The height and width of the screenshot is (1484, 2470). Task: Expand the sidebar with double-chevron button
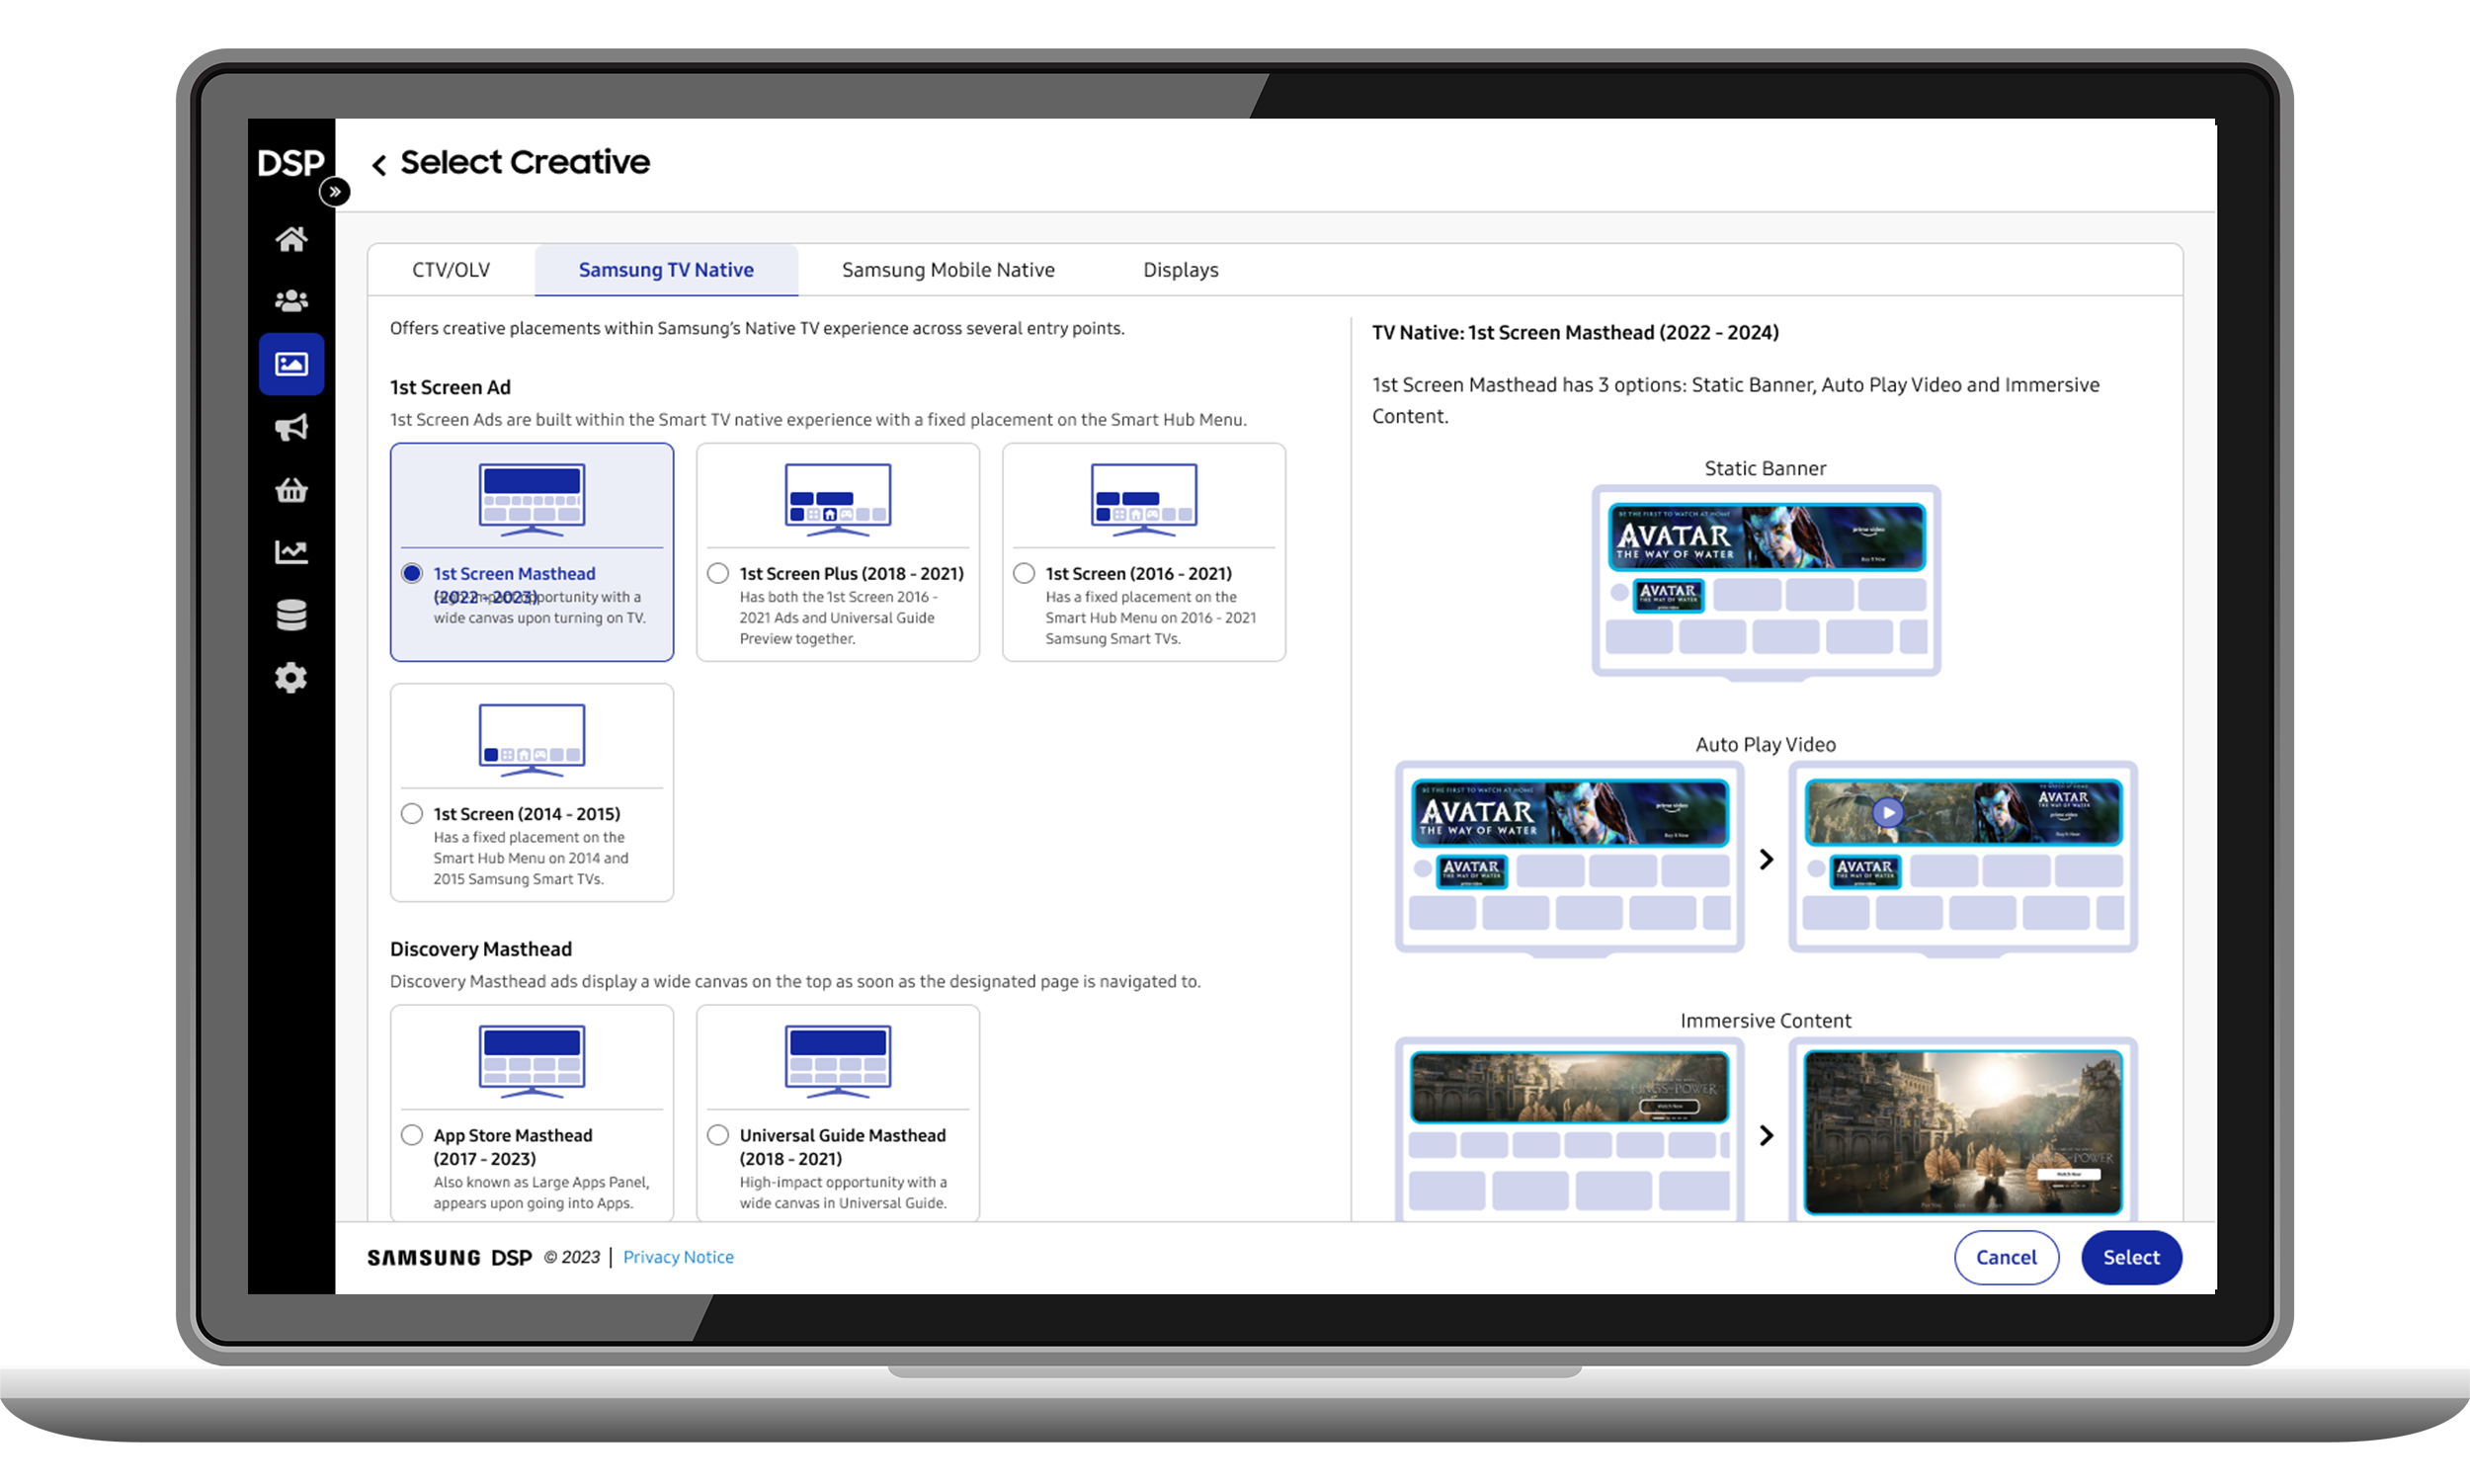coord(335,191)
